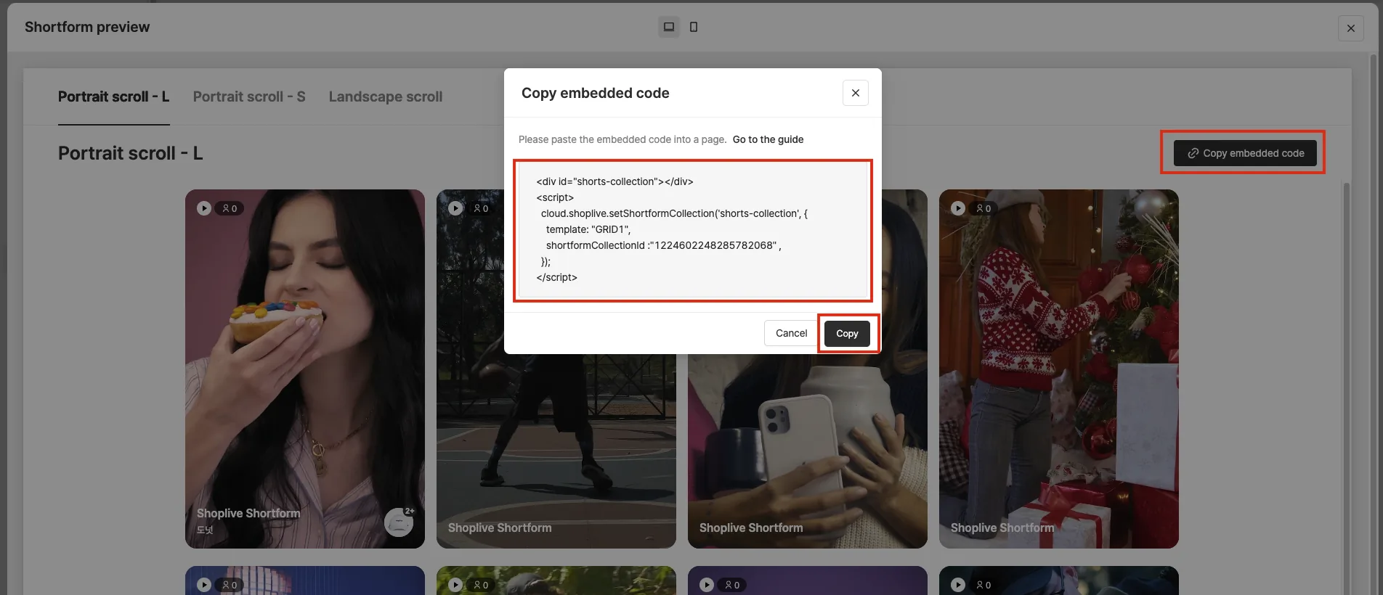This screenshot has width=1383, height=595.
Task: Click the Copy button in dialog
Action: coord(847,334)
